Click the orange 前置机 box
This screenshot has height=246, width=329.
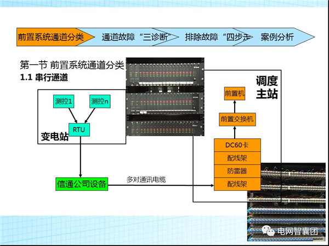tap(235, 94)
